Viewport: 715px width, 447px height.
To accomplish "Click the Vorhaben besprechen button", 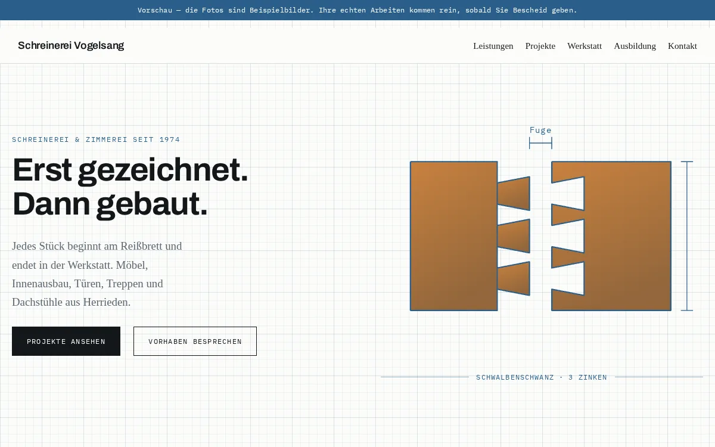I will [195, 342].
